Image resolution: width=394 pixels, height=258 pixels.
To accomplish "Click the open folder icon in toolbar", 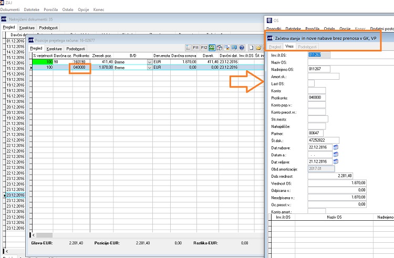I will point(258,47).
